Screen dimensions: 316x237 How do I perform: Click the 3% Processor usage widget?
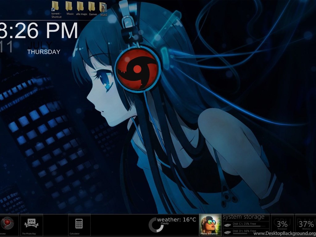pos(282,225)
